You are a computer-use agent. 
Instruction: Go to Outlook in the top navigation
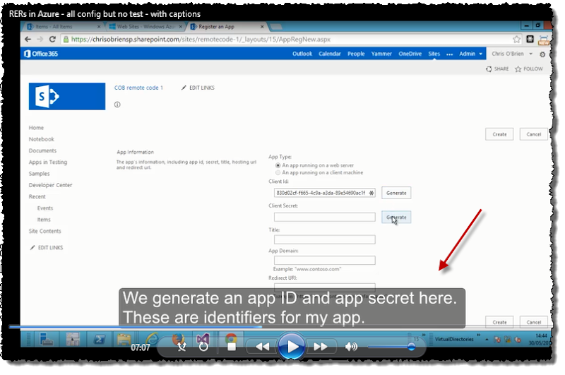pos(302,54)
